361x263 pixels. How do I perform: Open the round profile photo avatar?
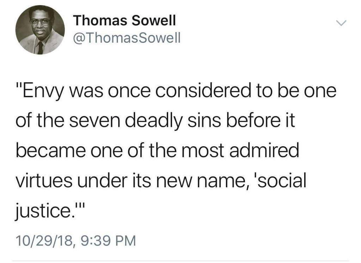click(40, 30)
